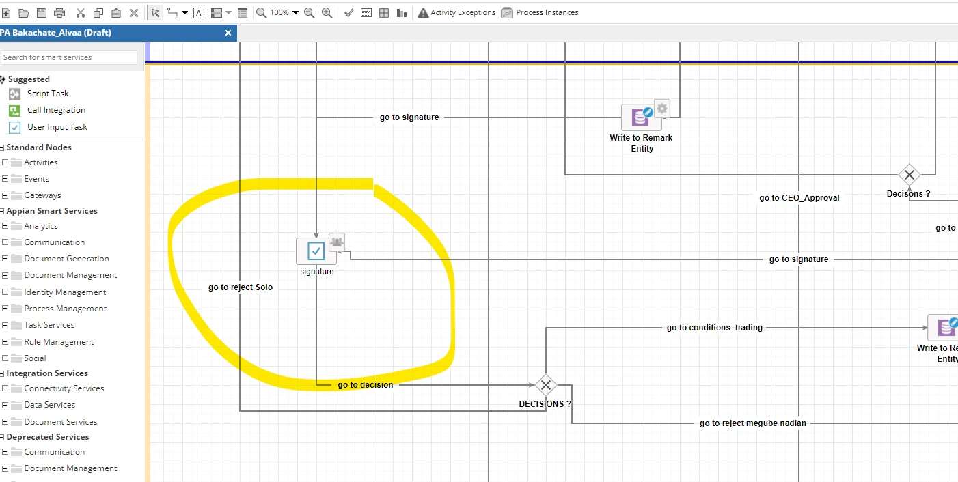Viewport: 958px width, 482px height.
Task: Select the connector line tool
Action: pyautogui.click(x=173, y=12)
